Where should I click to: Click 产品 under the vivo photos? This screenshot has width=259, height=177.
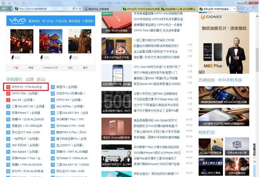click(x=16, y=68)
